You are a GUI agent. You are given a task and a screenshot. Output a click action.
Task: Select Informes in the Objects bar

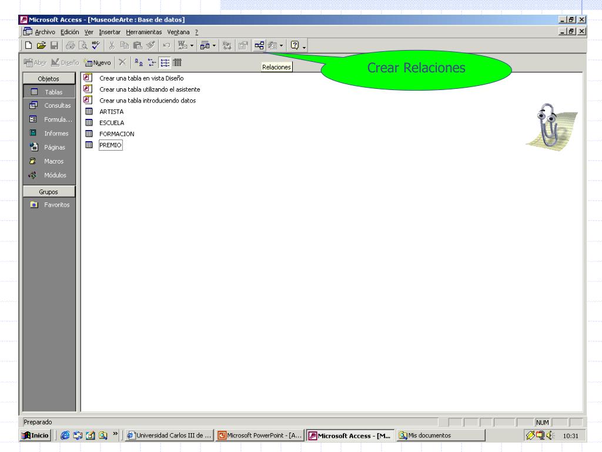pos(49,133)
